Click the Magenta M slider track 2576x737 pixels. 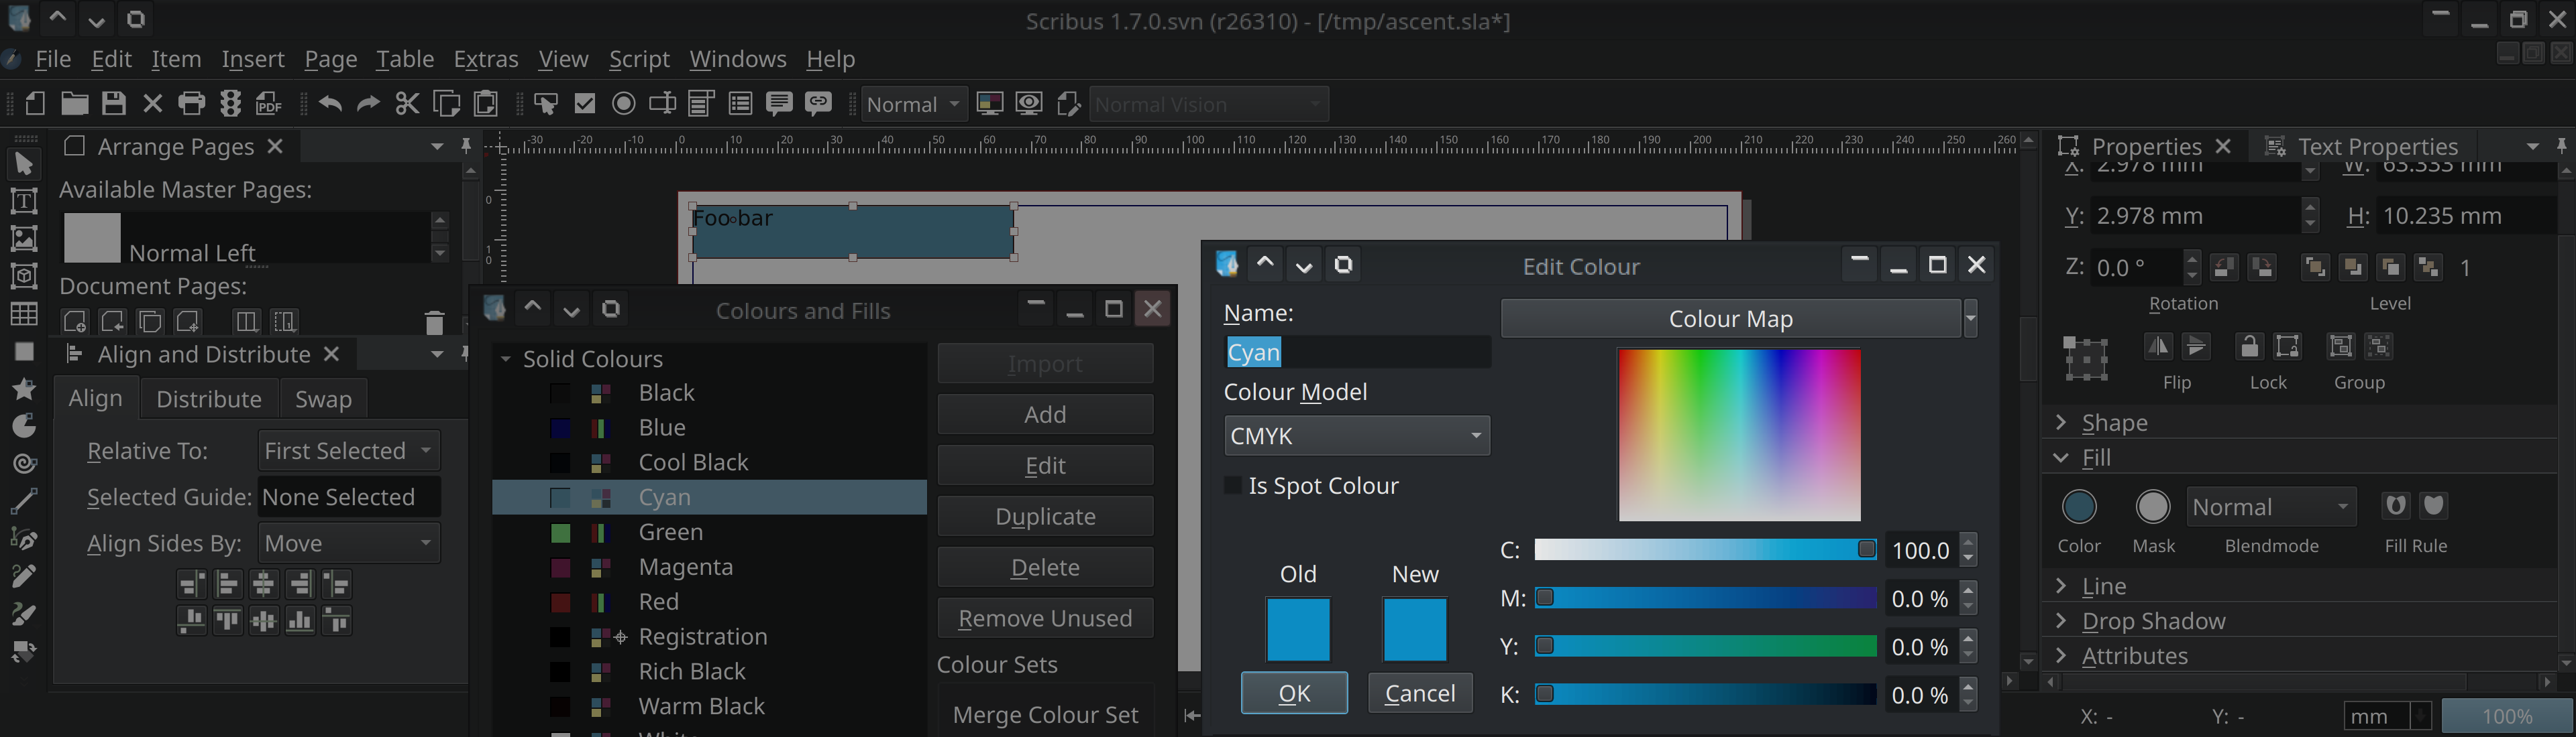(1710, 598)
